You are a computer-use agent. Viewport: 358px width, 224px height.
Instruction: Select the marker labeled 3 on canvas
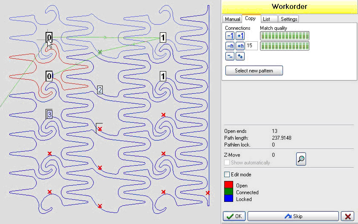[x=49, y=114]
